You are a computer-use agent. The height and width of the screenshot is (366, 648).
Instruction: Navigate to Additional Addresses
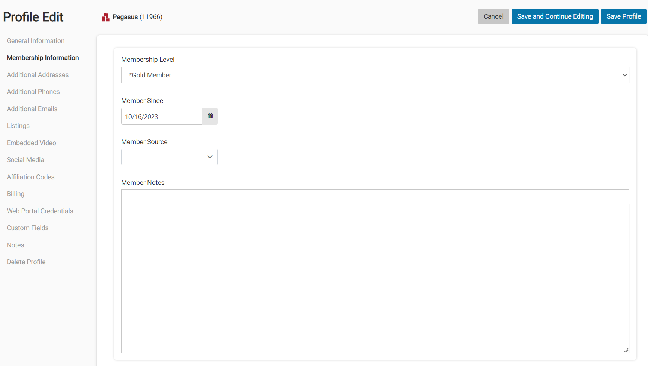point(37,74)
